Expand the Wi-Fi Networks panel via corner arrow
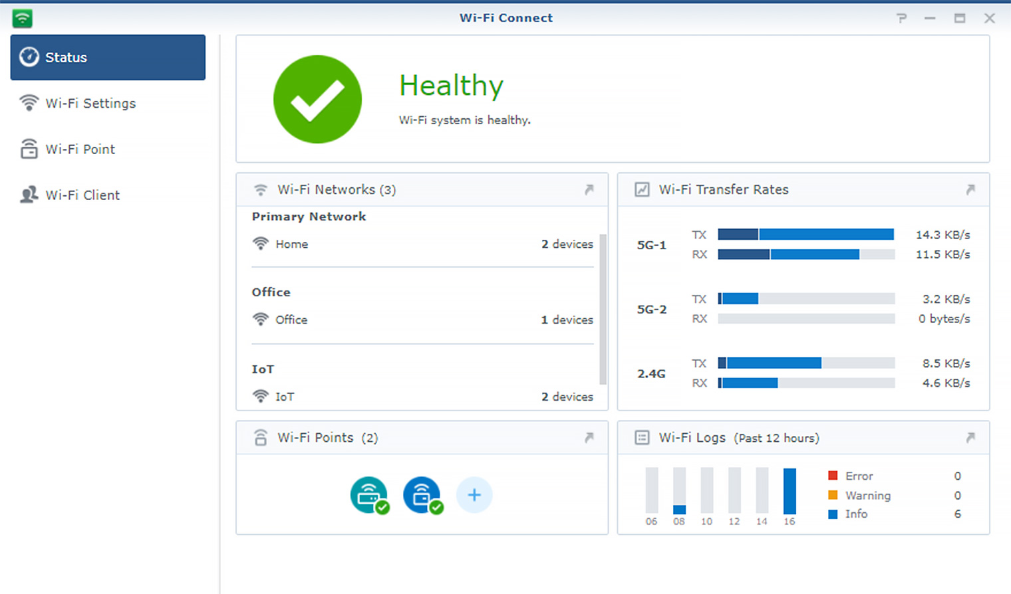The image size is (1011, 594). (589, 189)
